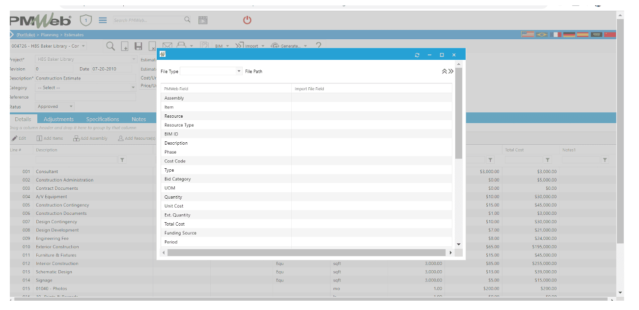The width and height of the screenshot is (639, 310).
Task: Click the help question mark icon
Action: tap(318, 46)
